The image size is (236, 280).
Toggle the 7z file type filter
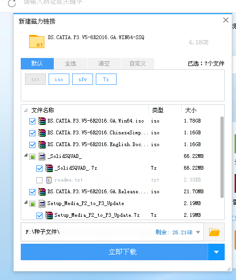[x=106, y=79]
